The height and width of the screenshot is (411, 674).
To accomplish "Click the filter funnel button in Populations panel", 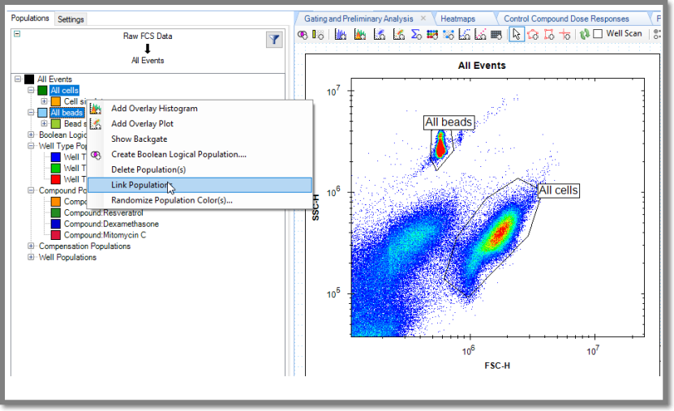I will (x=274, y=40).
